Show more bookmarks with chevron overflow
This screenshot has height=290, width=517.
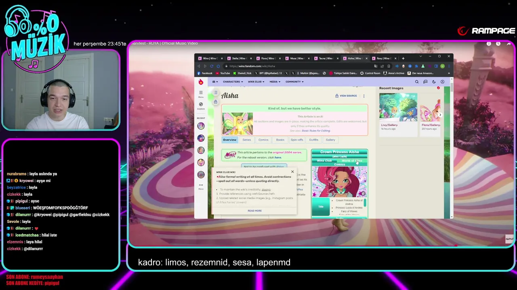(x=449, y=73)
